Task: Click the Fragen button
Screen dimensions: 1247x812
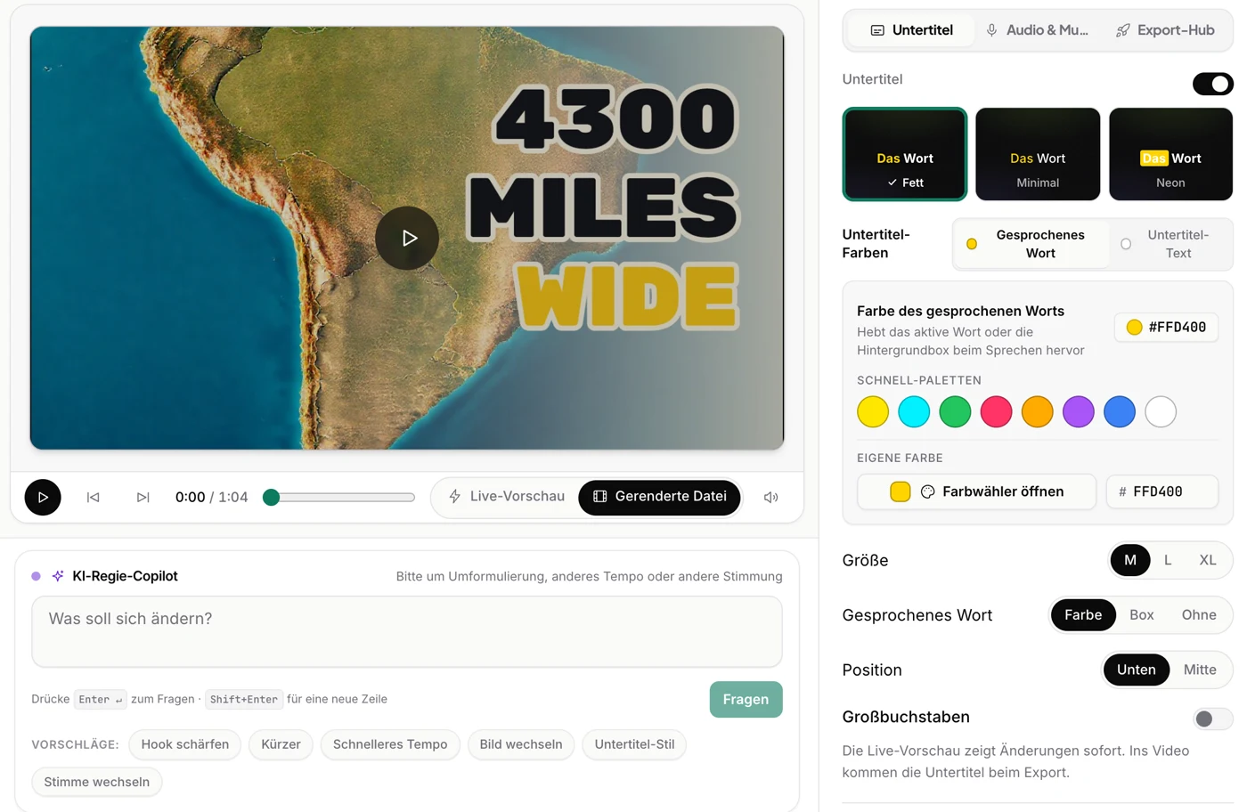Action: pos(746,700)
